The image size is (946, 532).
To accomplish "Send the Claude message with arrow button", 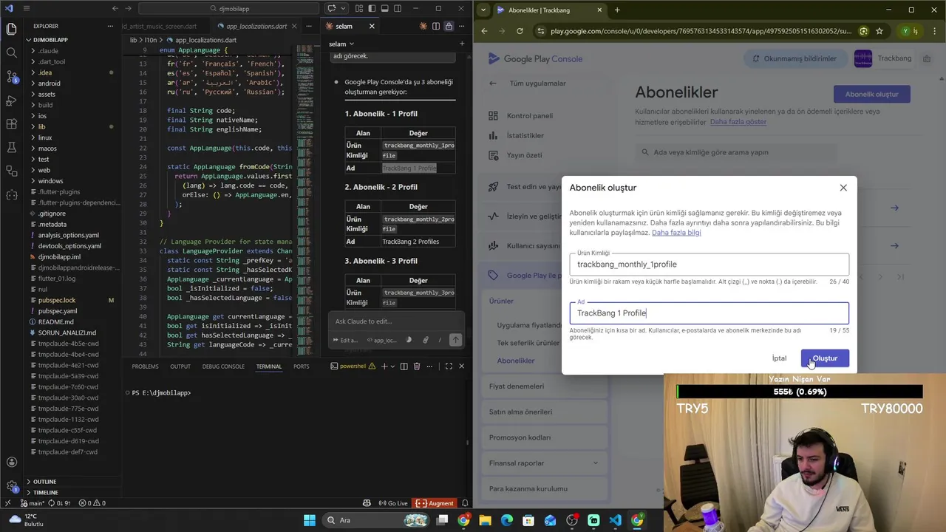I will [x=455, y=340].
